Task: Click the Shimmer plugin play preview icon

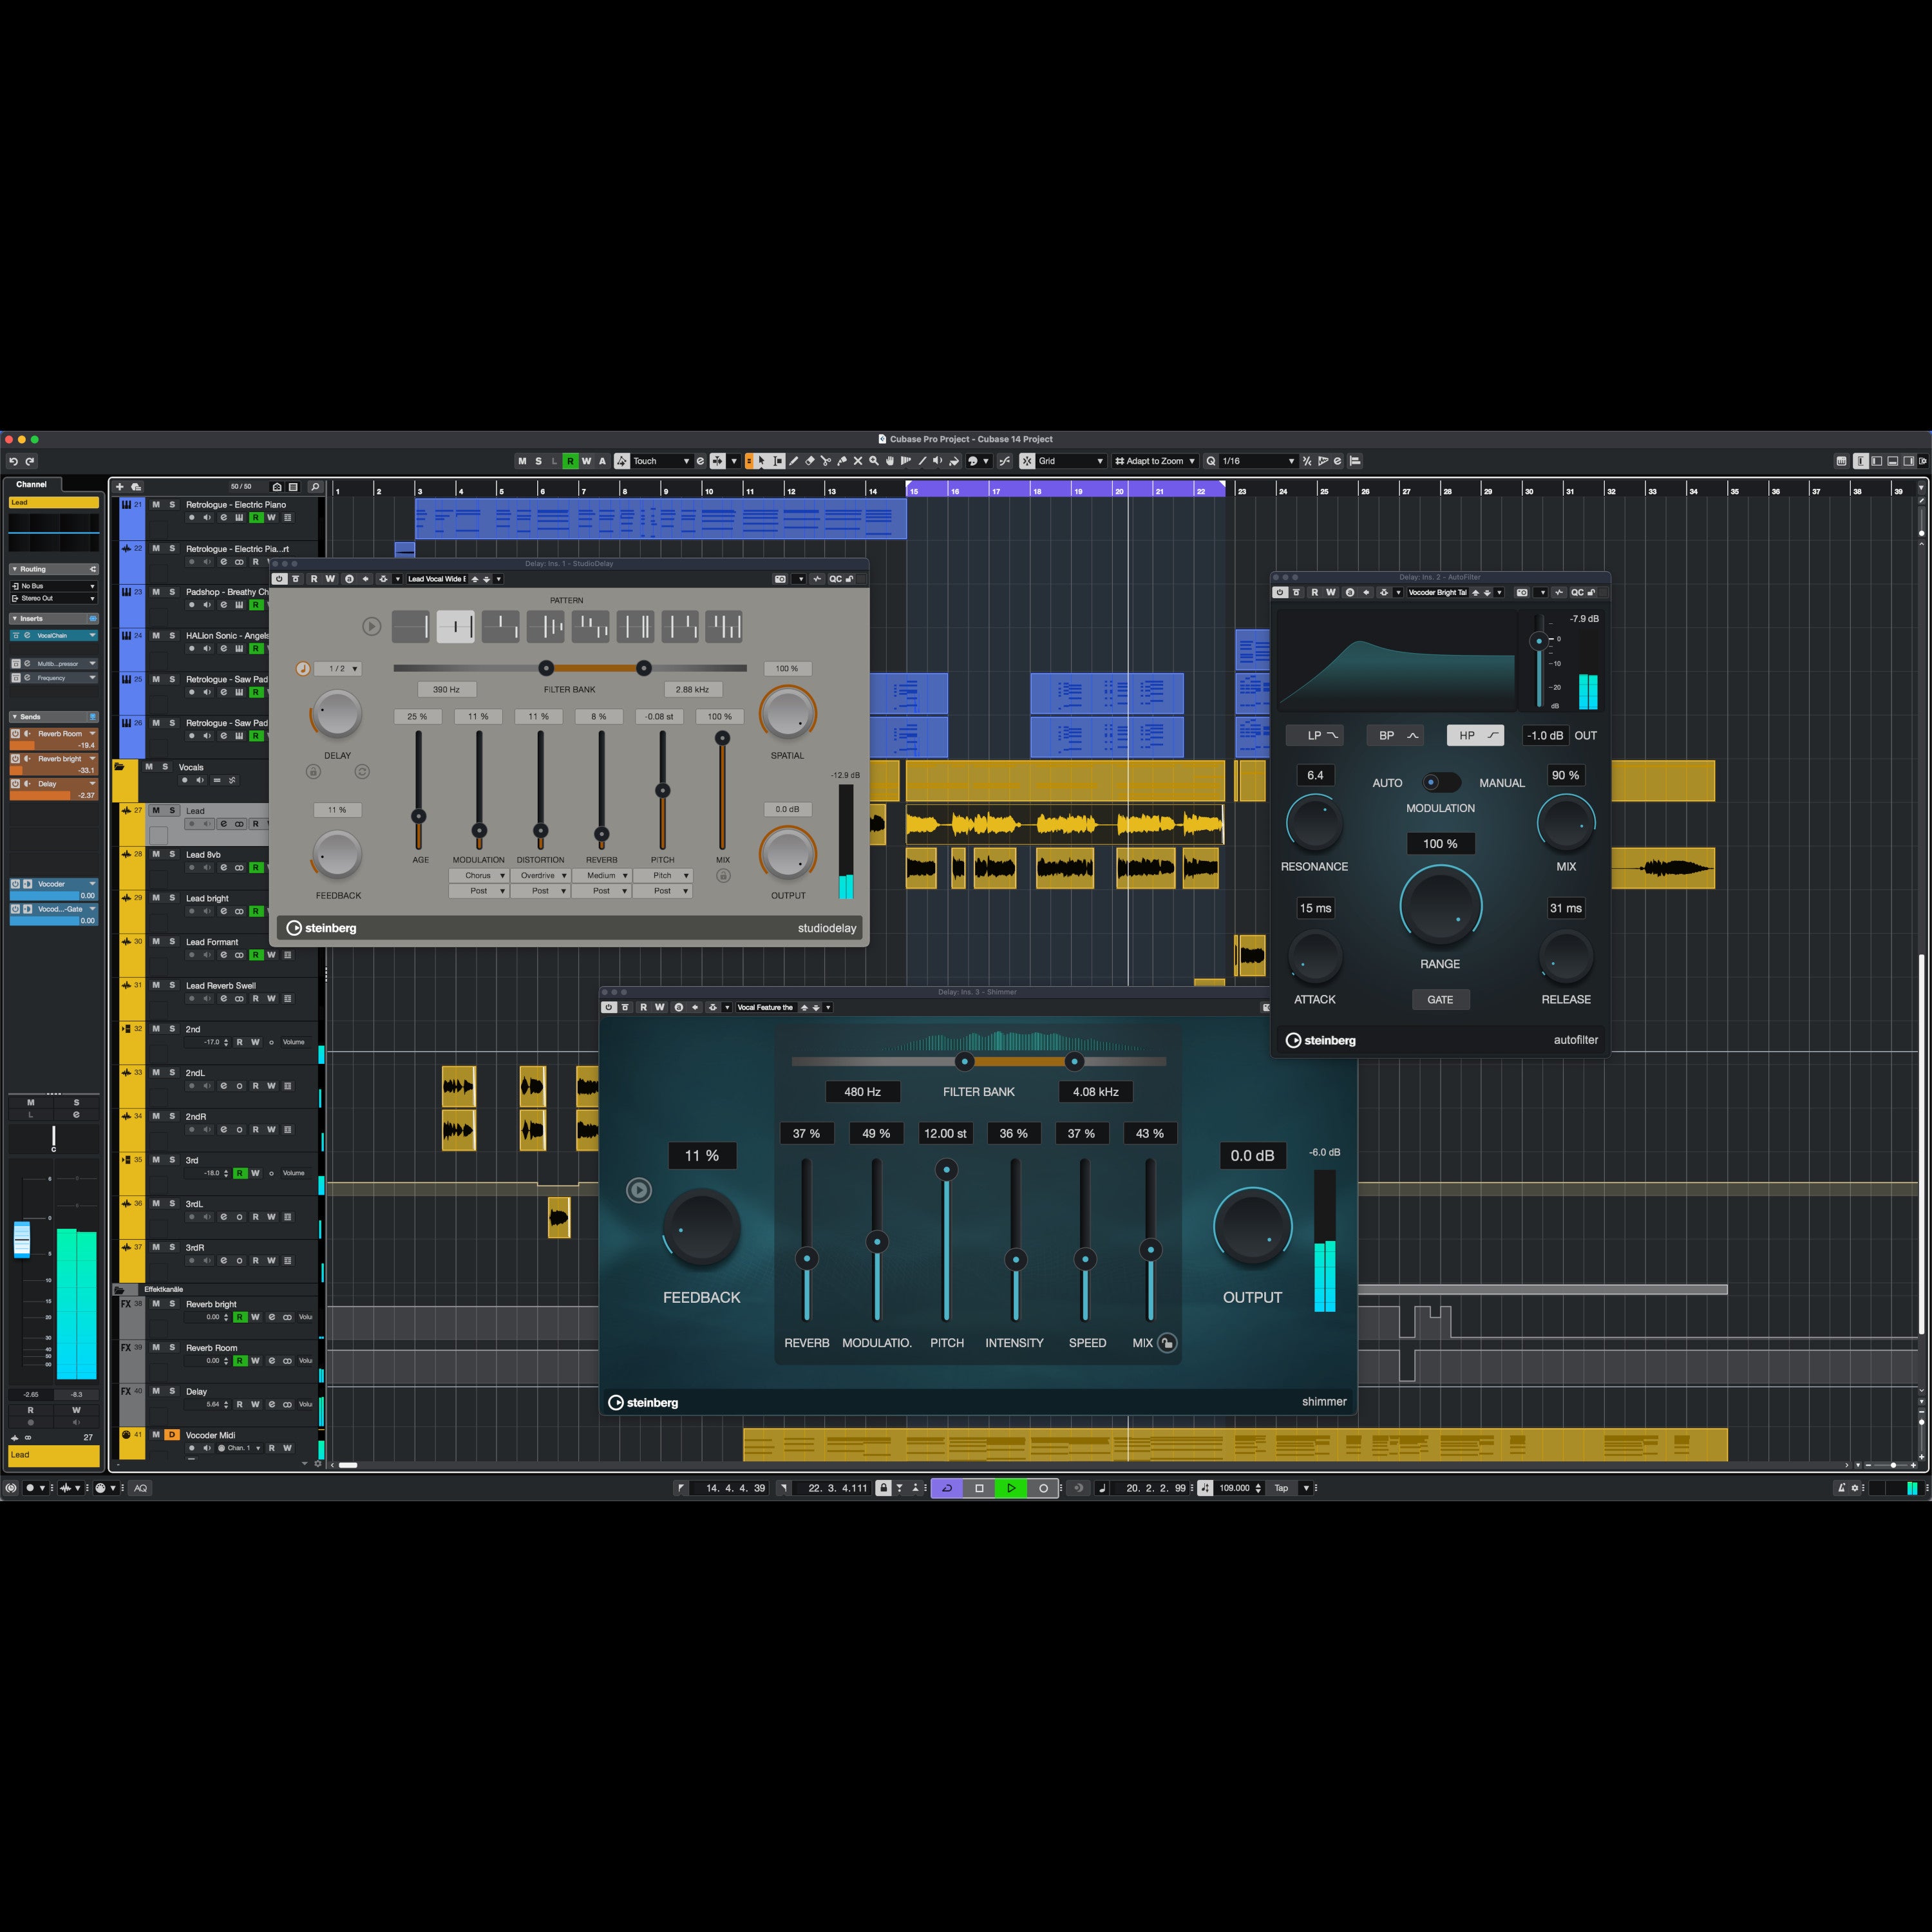Action: coord(639,1190)
